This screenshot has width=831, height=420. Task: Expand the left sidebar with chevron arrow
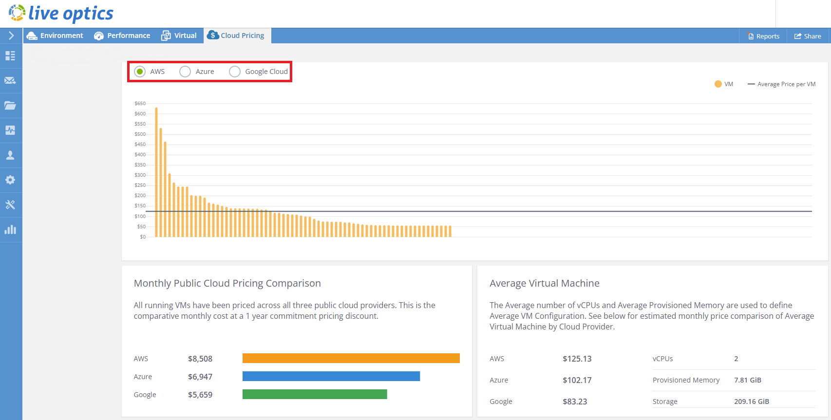(11, 36)
